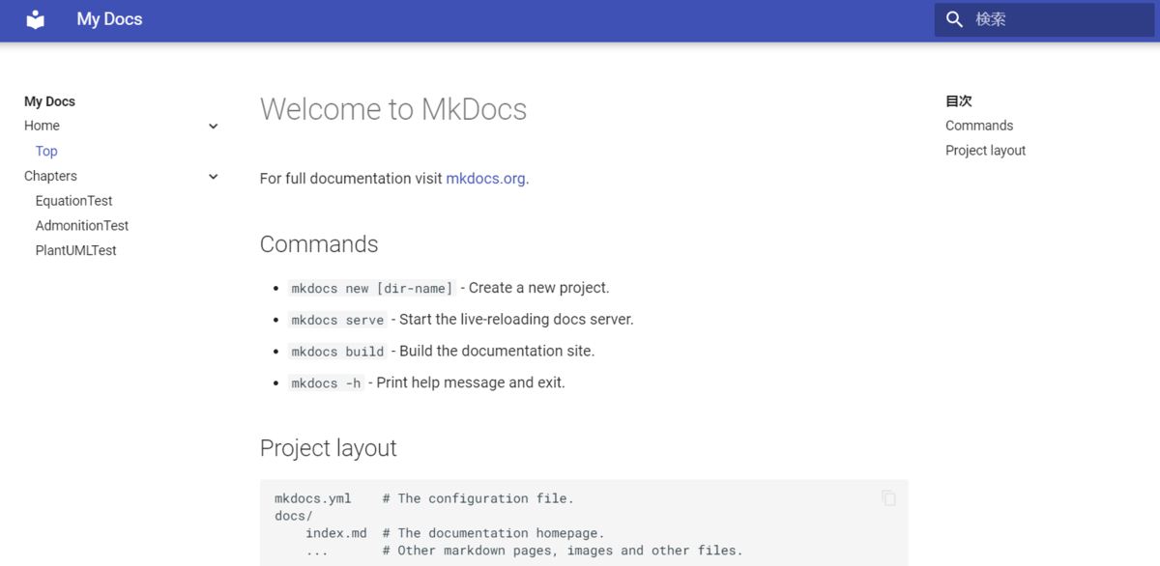Click the Project layout section heading

[329, 448]
